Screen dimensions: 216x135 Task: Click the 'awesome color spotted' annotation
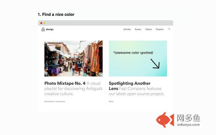[133, 53]
